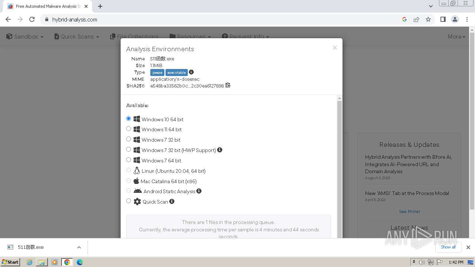This screenshot has height=267, width=475.
Task: Select the Mac Catalina 64 bit environment
Action: [x=129, y=181]
